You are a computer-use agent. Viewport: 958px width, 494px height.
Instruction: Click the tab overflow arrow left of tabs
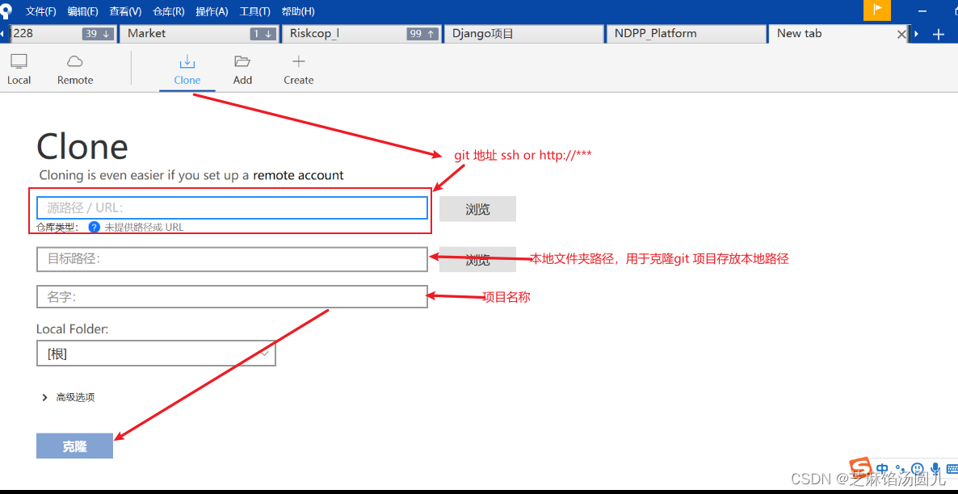click(x=4, y=33)
